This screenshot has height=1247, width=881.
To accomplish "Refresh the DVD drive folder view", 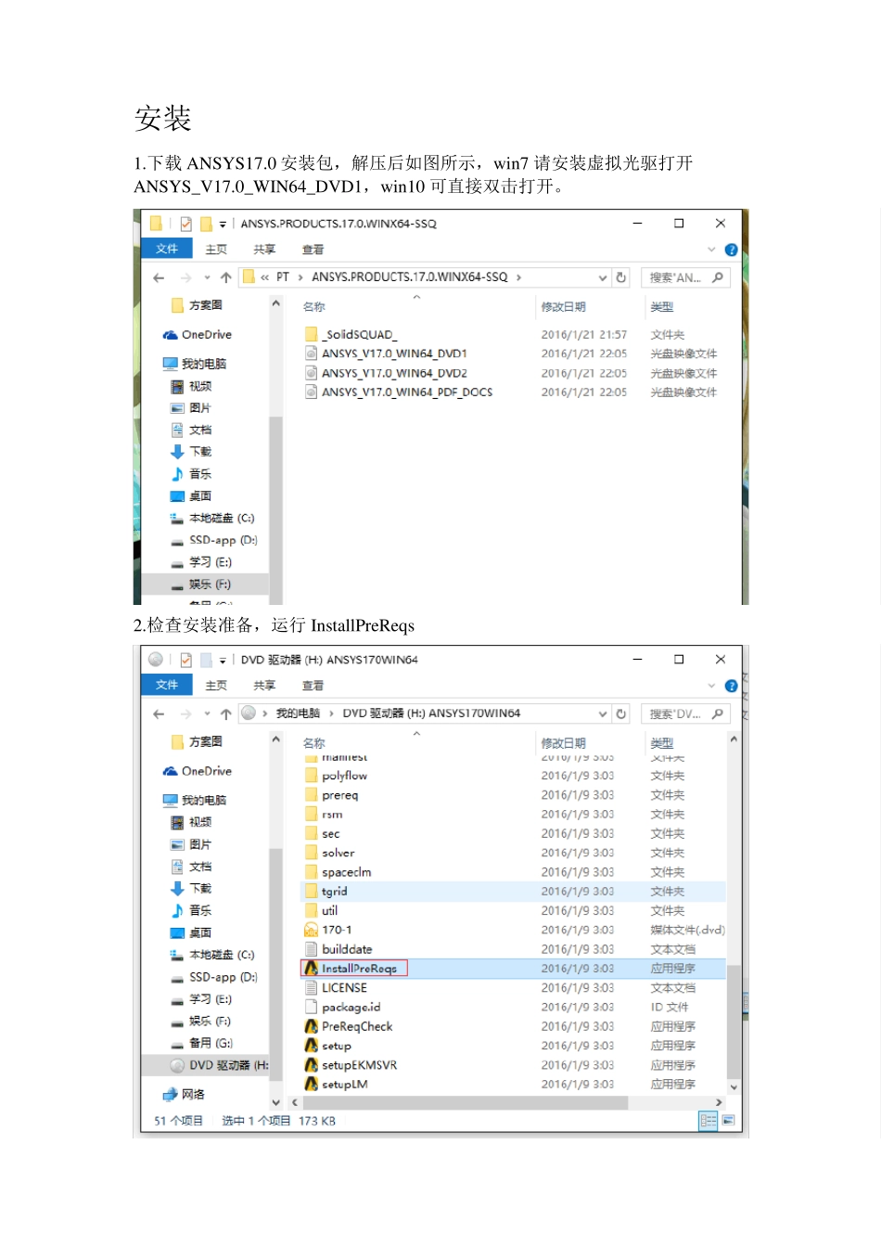I will [x=621, y=713].
